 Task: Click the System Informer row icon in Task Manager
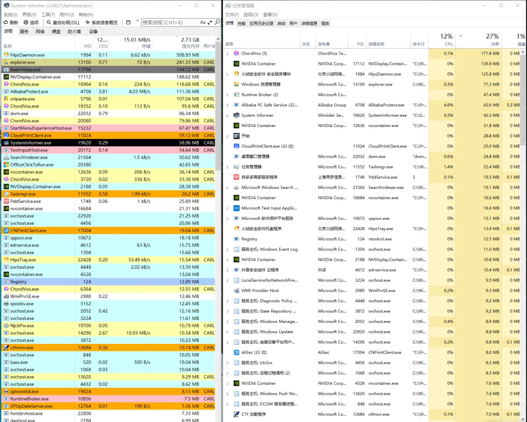click(x=236, y=115)
